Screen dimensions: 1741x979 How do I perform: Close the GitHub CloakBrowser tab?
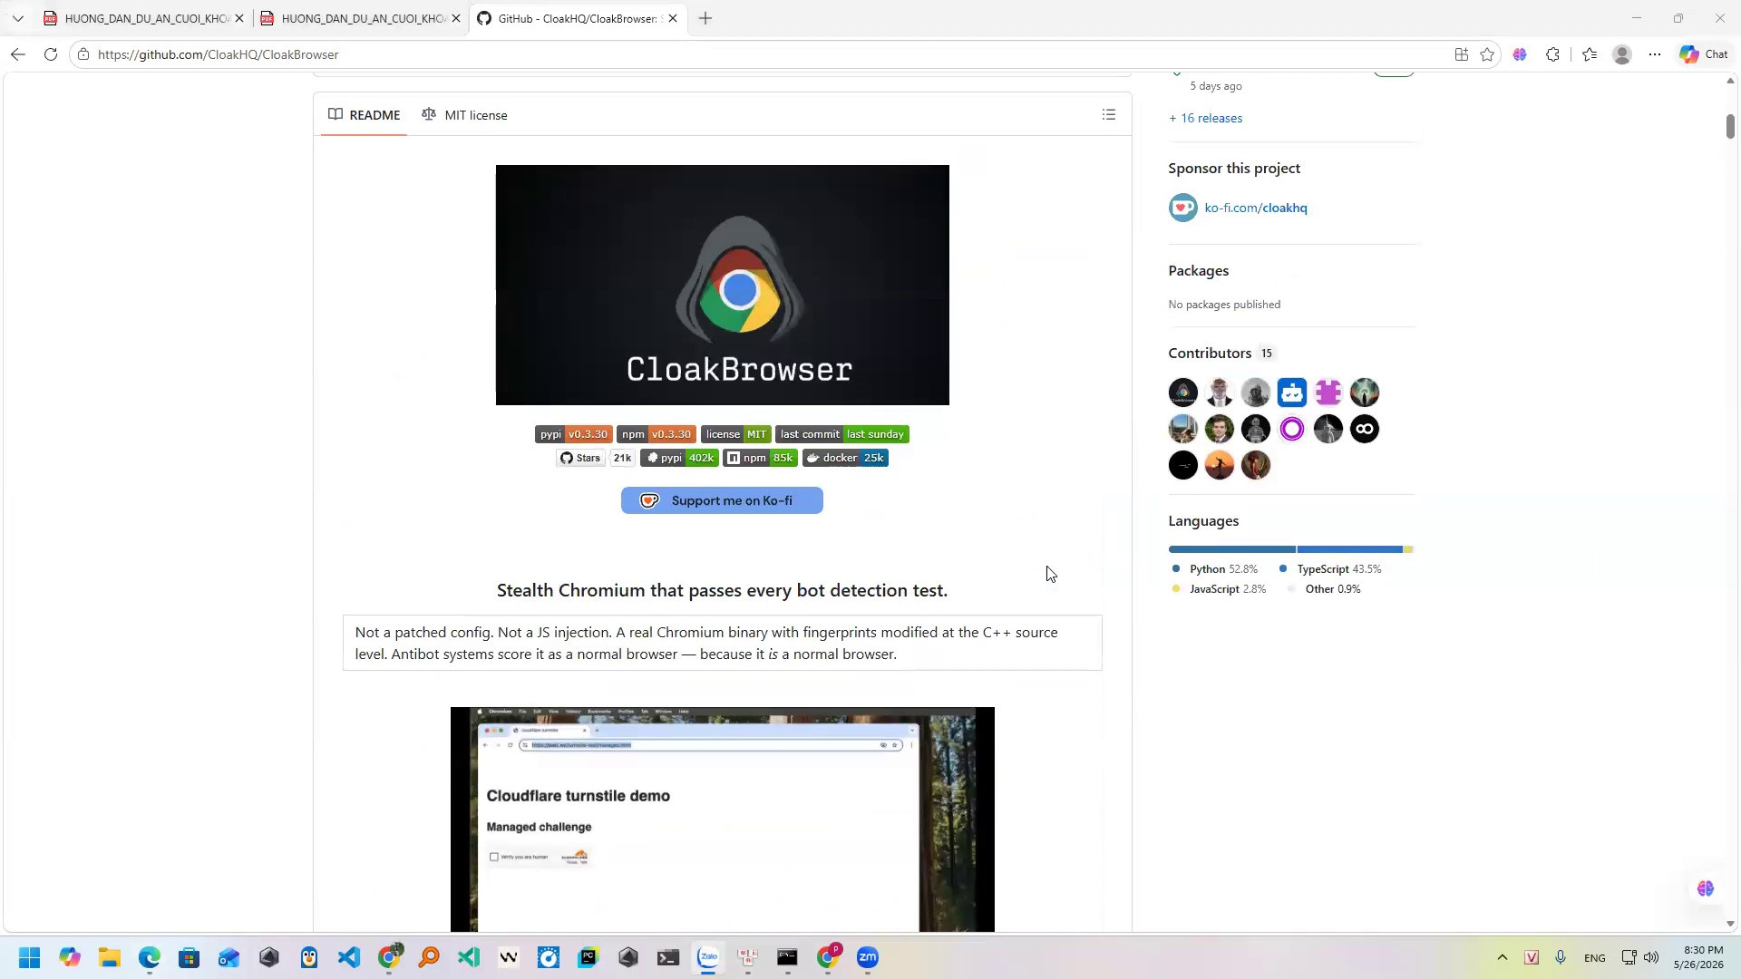click(673, 18)
